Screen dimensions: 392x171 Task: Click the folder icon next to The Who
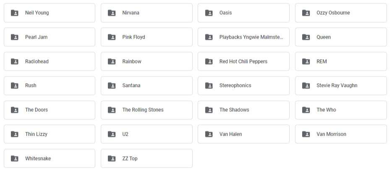point(306,110)
